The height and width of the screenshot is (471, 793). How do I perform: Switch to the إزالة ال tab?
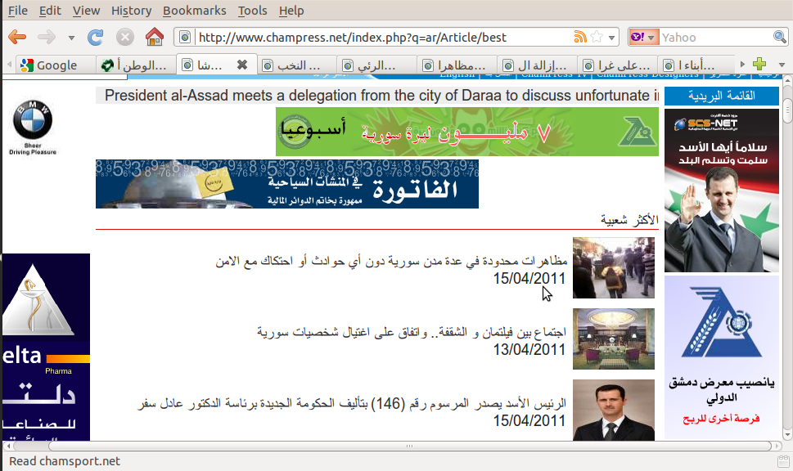point(538,65)
